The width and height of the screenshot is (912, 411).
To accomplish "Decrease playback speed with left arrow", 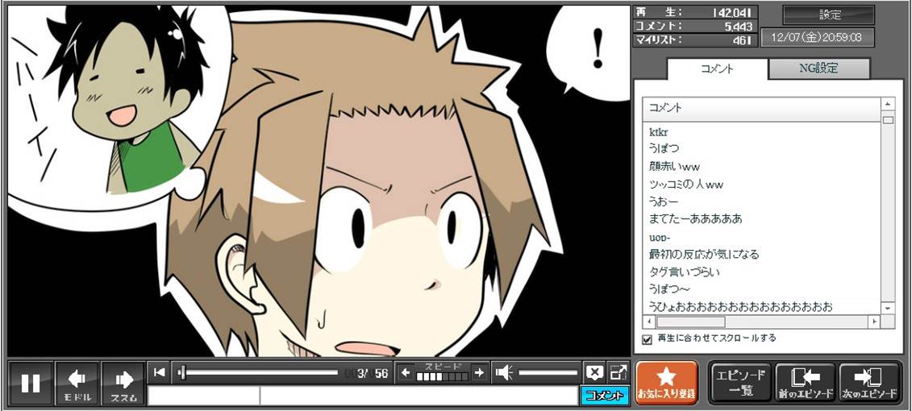I will [x=406, y=372].
